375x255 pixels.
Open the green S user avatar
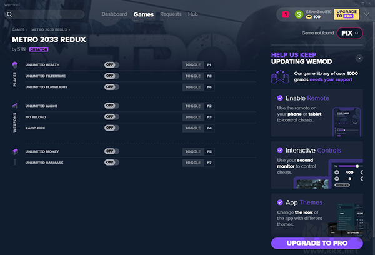click(x=299, y=14)
